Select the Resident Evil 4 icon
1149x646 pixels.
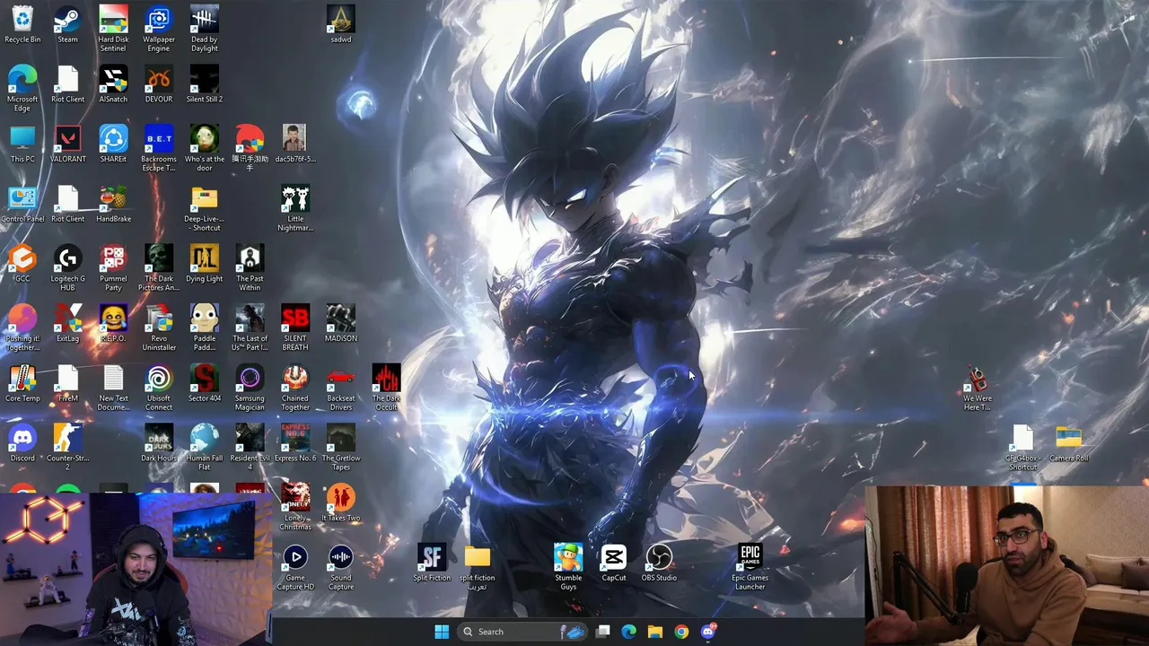(250, 448)
